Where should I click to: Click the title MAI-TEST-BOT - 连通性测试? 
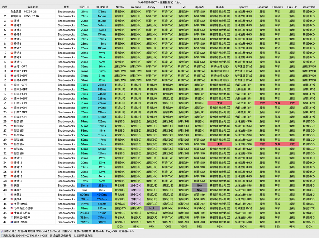[155, 2]
